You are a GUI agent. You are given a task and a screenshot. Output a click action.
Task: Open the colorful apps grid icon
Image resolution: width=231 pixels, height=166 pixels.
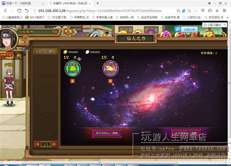(203, 10)
